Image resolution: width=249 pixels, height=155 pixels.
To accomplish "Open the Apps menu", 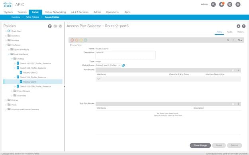I will [x=127, y=12].
